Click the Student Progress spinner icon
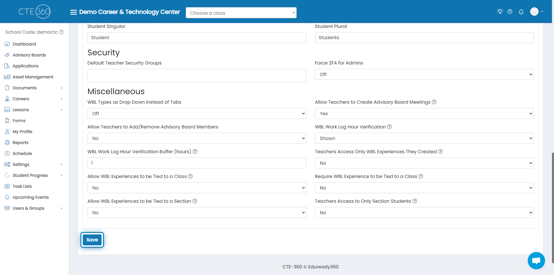Image resolution: width=554 pixels, height=275 pixels. 7,175
